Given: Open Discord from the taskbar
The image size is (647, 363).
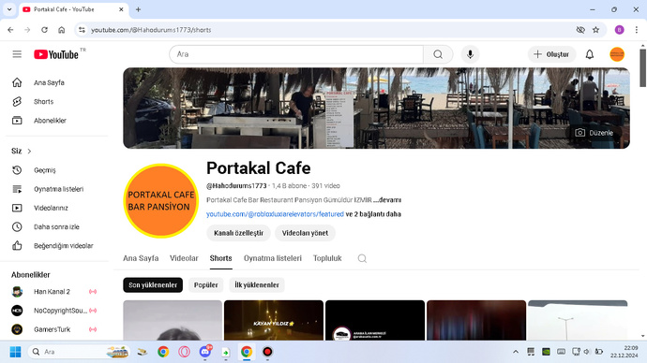Looking at the screenshot, I should tap(205, 352).
